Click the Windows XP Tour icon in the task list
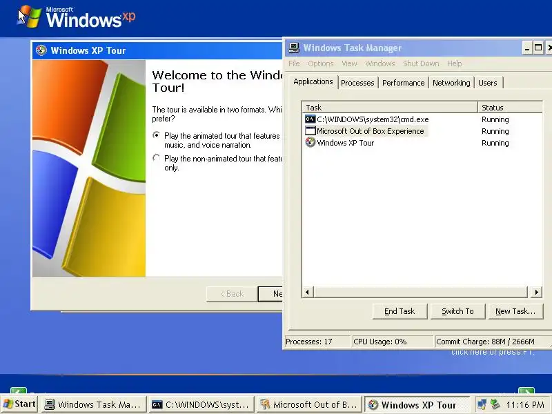 310,142
